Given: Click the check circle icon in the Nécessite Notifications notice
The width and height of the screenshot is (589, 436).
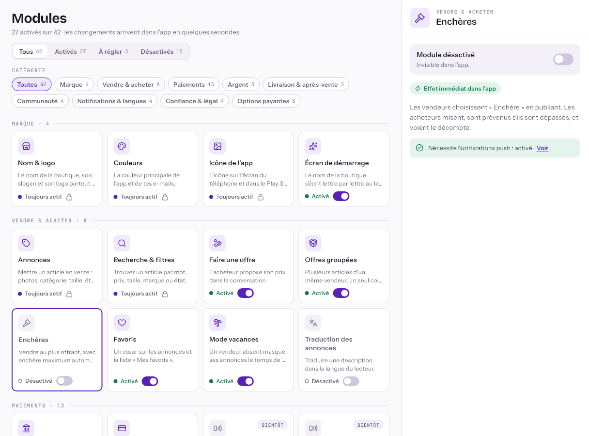Looking at the screenshot, I should (x=419, y=148).
